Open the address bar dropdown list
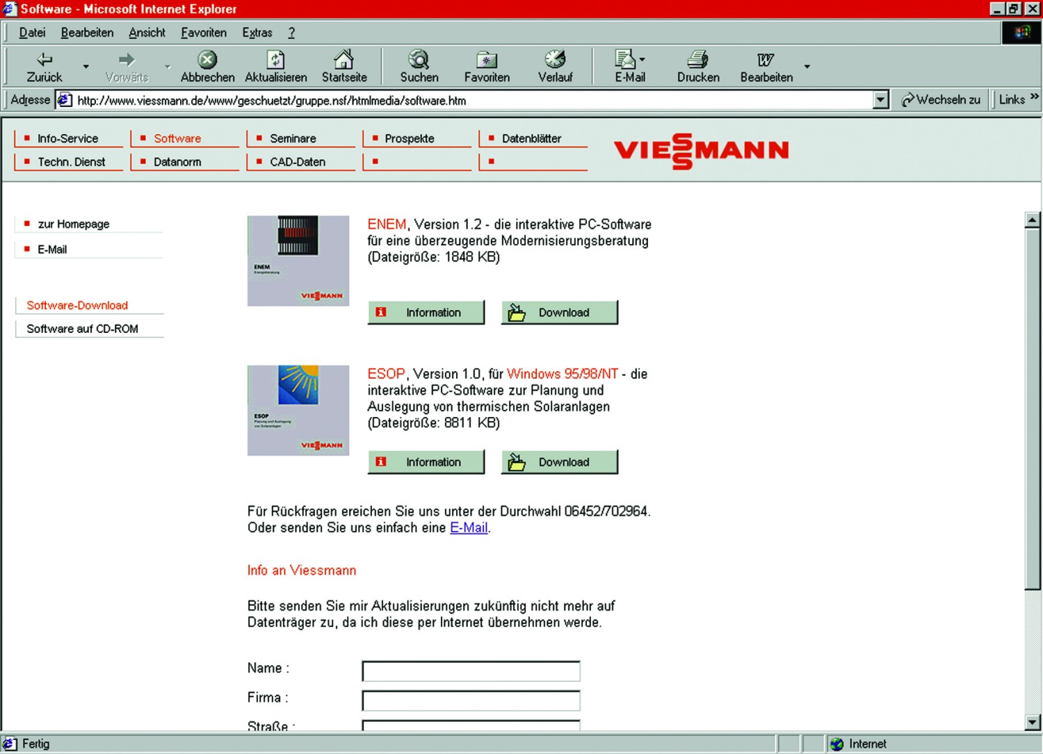Screen dimensions: 1043x754 click(881, 100)
